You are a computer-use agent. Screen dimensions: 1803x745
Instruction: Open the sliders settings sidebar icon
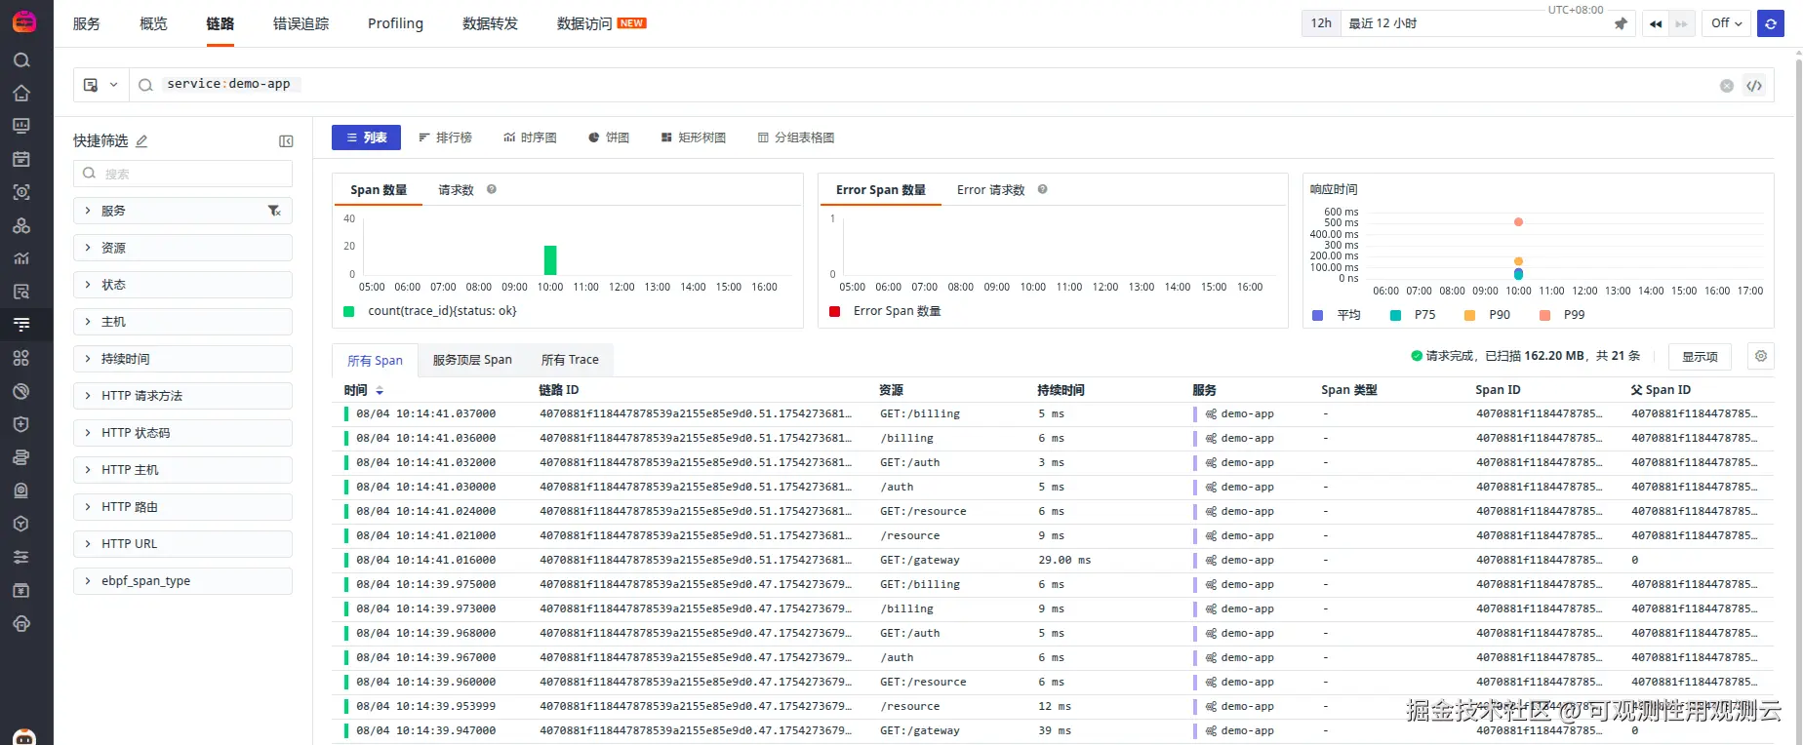click(21, 557)
